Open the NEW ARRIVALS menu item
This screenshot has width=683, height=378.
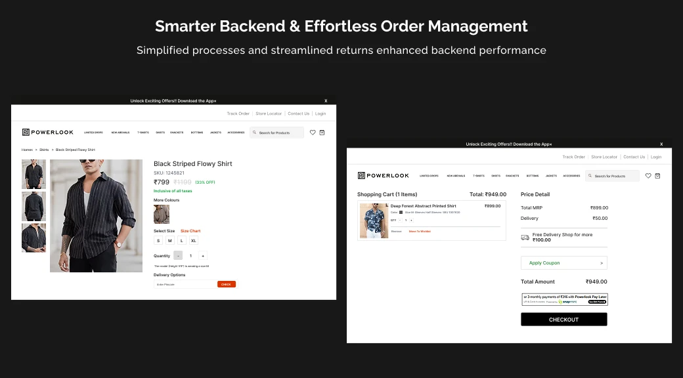coord(120,132)
